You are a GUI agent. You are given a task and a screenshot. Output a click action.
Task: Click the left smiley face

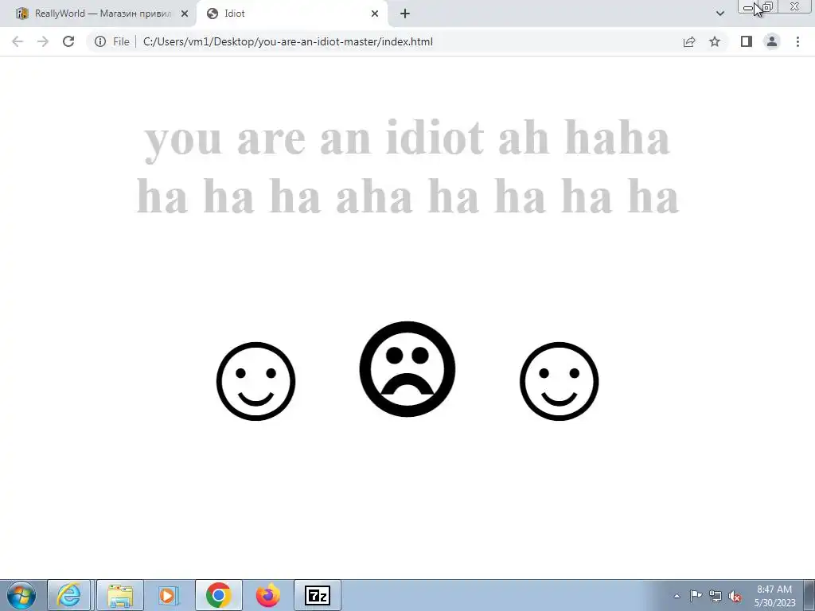(255, 381)
